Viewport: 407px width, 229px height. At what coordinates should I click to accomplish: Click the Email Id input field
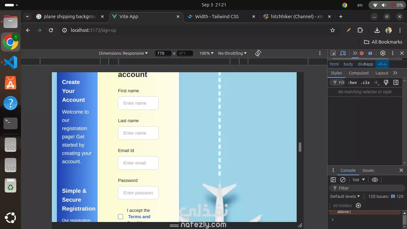(138, 163)
